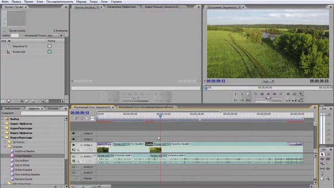Switch to the Информация tab
This screenshot has height=188, width=334.
13,109
